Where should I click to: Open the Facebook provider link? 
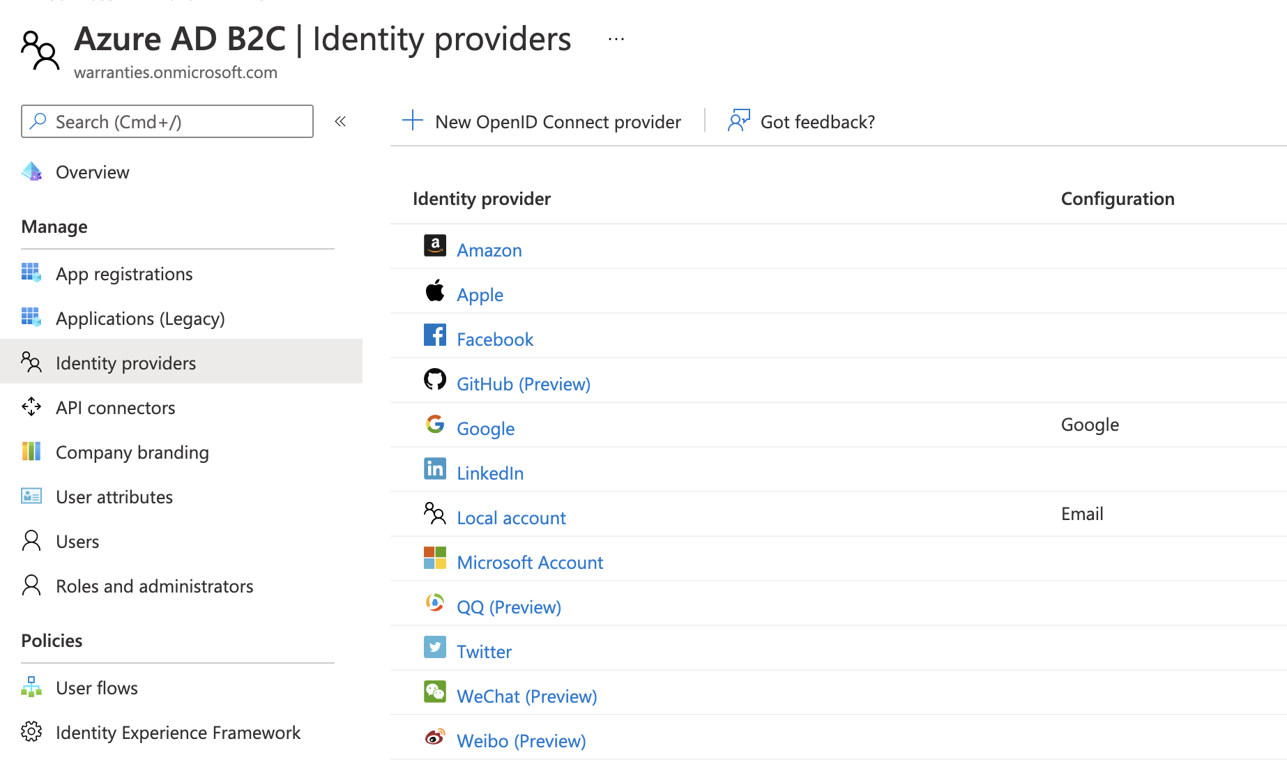pyautogui.click(x=495, y=340)
